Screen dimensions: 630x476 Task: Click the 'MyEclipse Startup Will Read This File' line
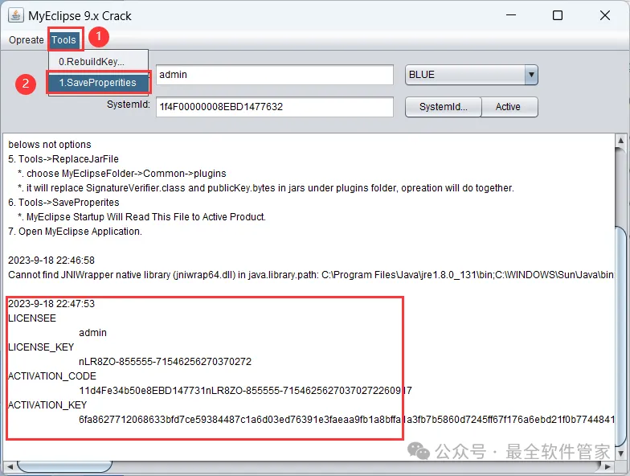click(x=141, y=217)
